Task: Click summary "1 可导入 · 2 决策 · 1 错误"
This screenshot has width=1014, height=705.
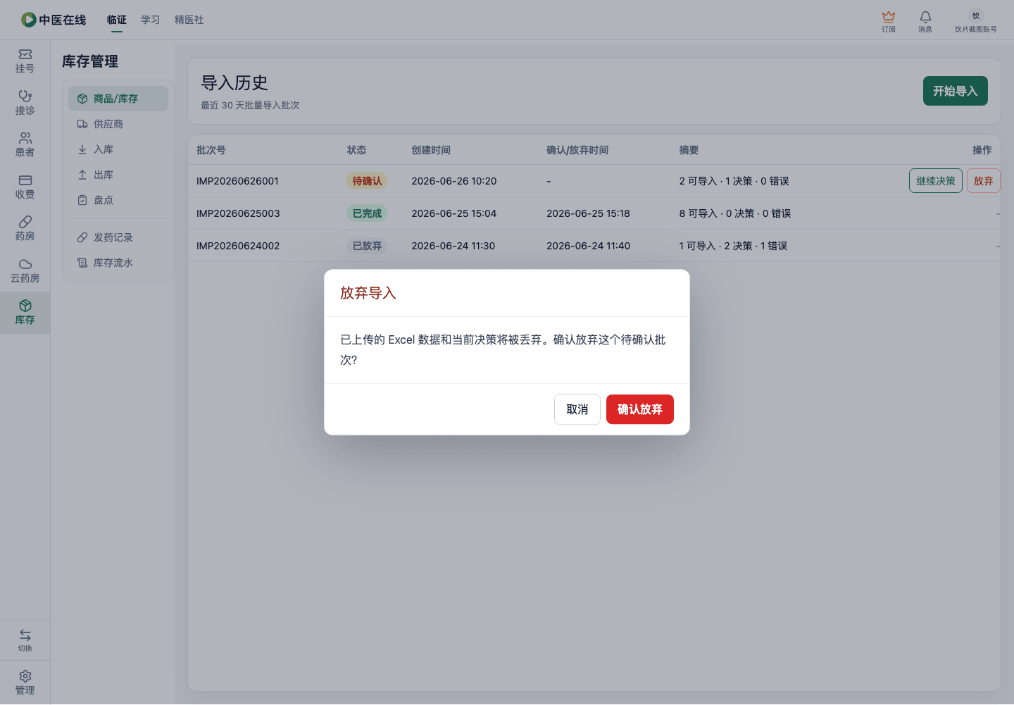Action: (734, 246)
